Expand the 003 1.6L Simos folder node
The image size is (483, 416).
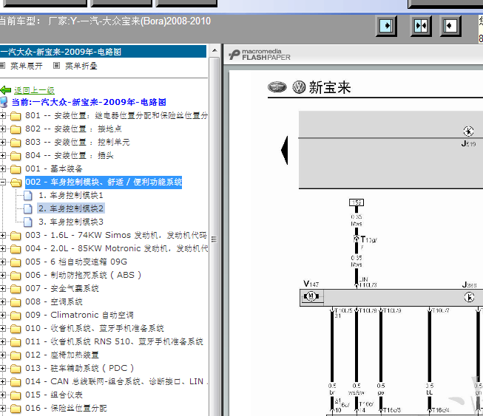click(x=3, y=236)
